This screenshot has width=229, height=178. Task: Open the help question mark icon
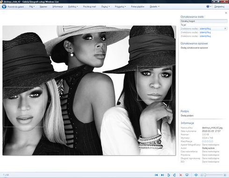tap(208, 7)
